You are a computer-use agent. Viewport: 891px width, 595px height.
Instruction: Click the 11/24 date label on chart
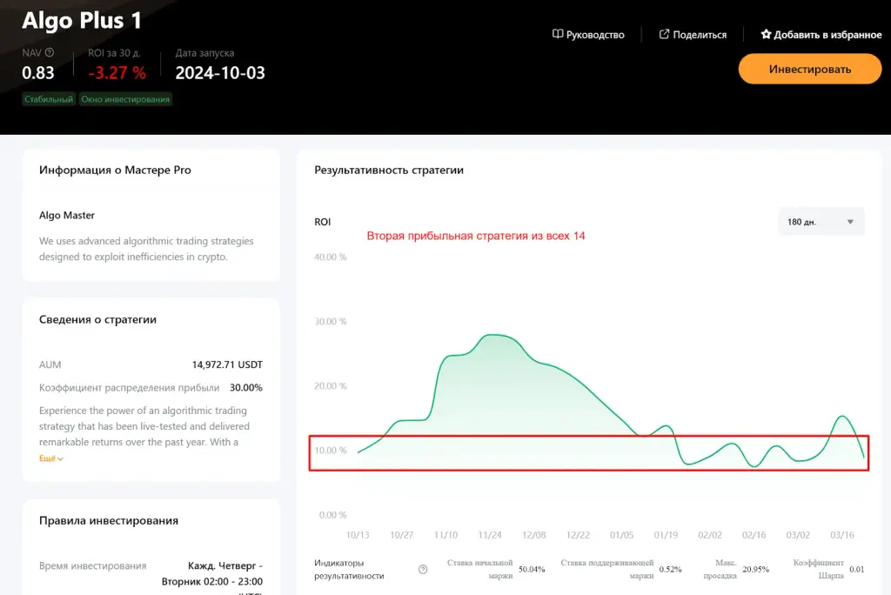490,535
